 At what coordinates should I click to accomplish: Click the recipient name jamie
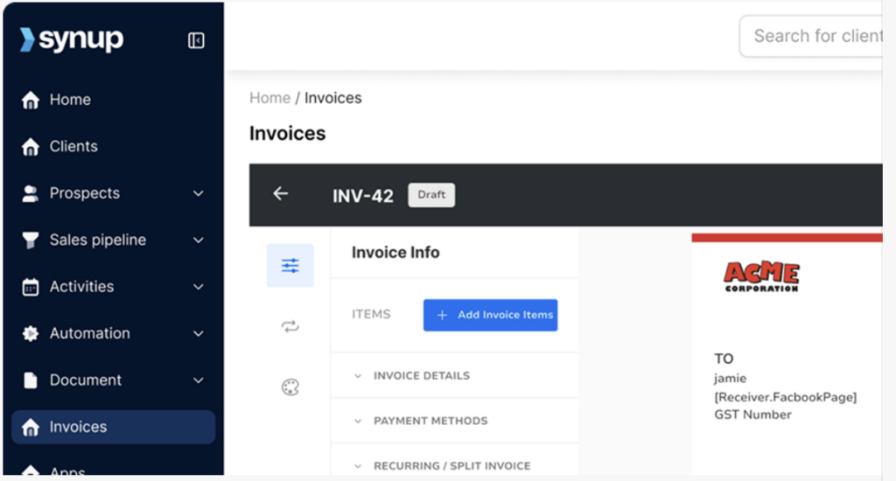pyautogui.click(x=731, y=378)
